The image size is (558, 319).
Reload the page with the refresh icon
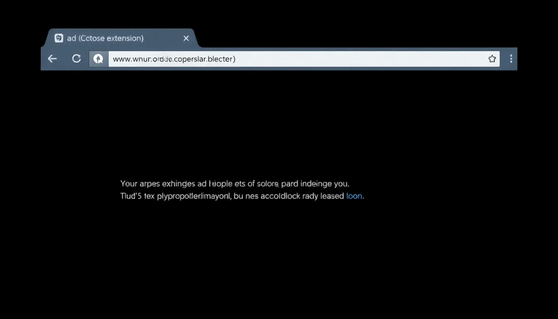point(76,59)
